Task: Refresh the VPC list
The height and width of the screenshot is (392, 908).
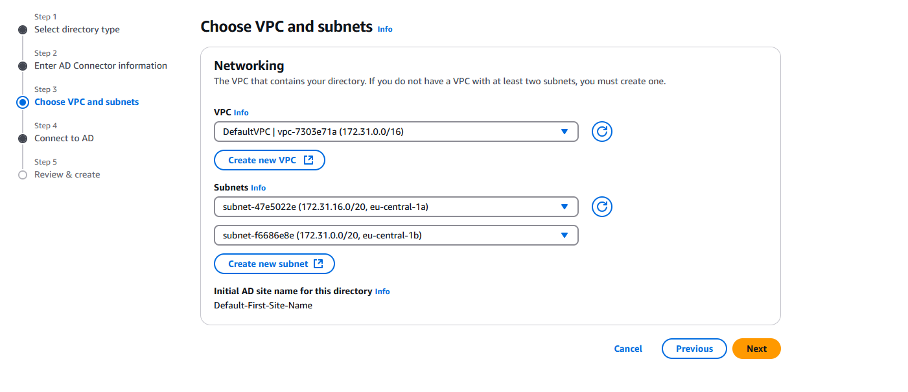Action: (x=601, y=132)
